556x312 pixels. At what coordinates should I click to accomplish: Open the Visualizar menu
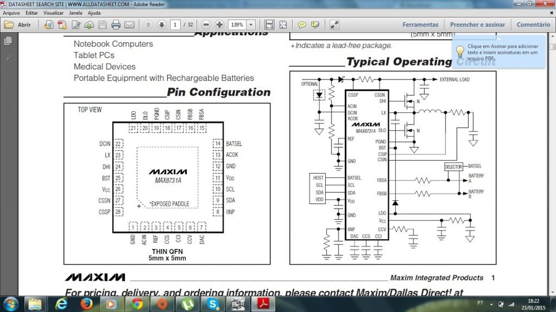53,12
